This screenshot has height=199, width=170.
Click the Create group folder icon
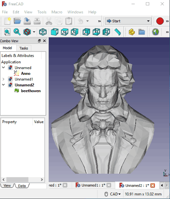point(142,32)
